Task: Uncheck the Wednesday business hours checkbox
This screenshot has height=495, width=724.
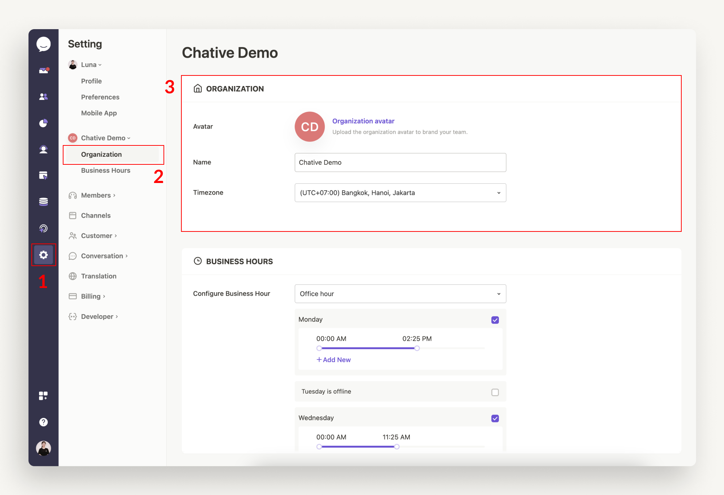Action: [495, 418]
